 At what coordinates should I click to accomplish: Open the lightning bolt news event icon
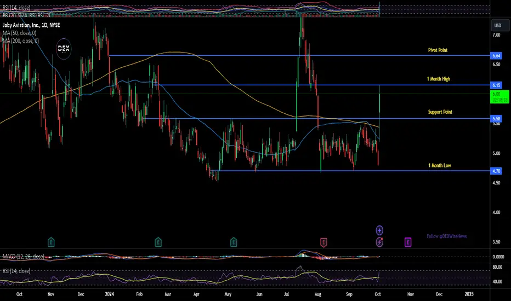(x=379, y=242)
